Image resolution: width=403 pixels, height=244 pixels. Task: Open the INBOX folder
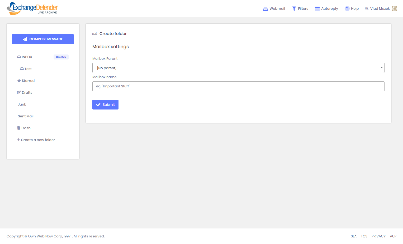point(27,57)
